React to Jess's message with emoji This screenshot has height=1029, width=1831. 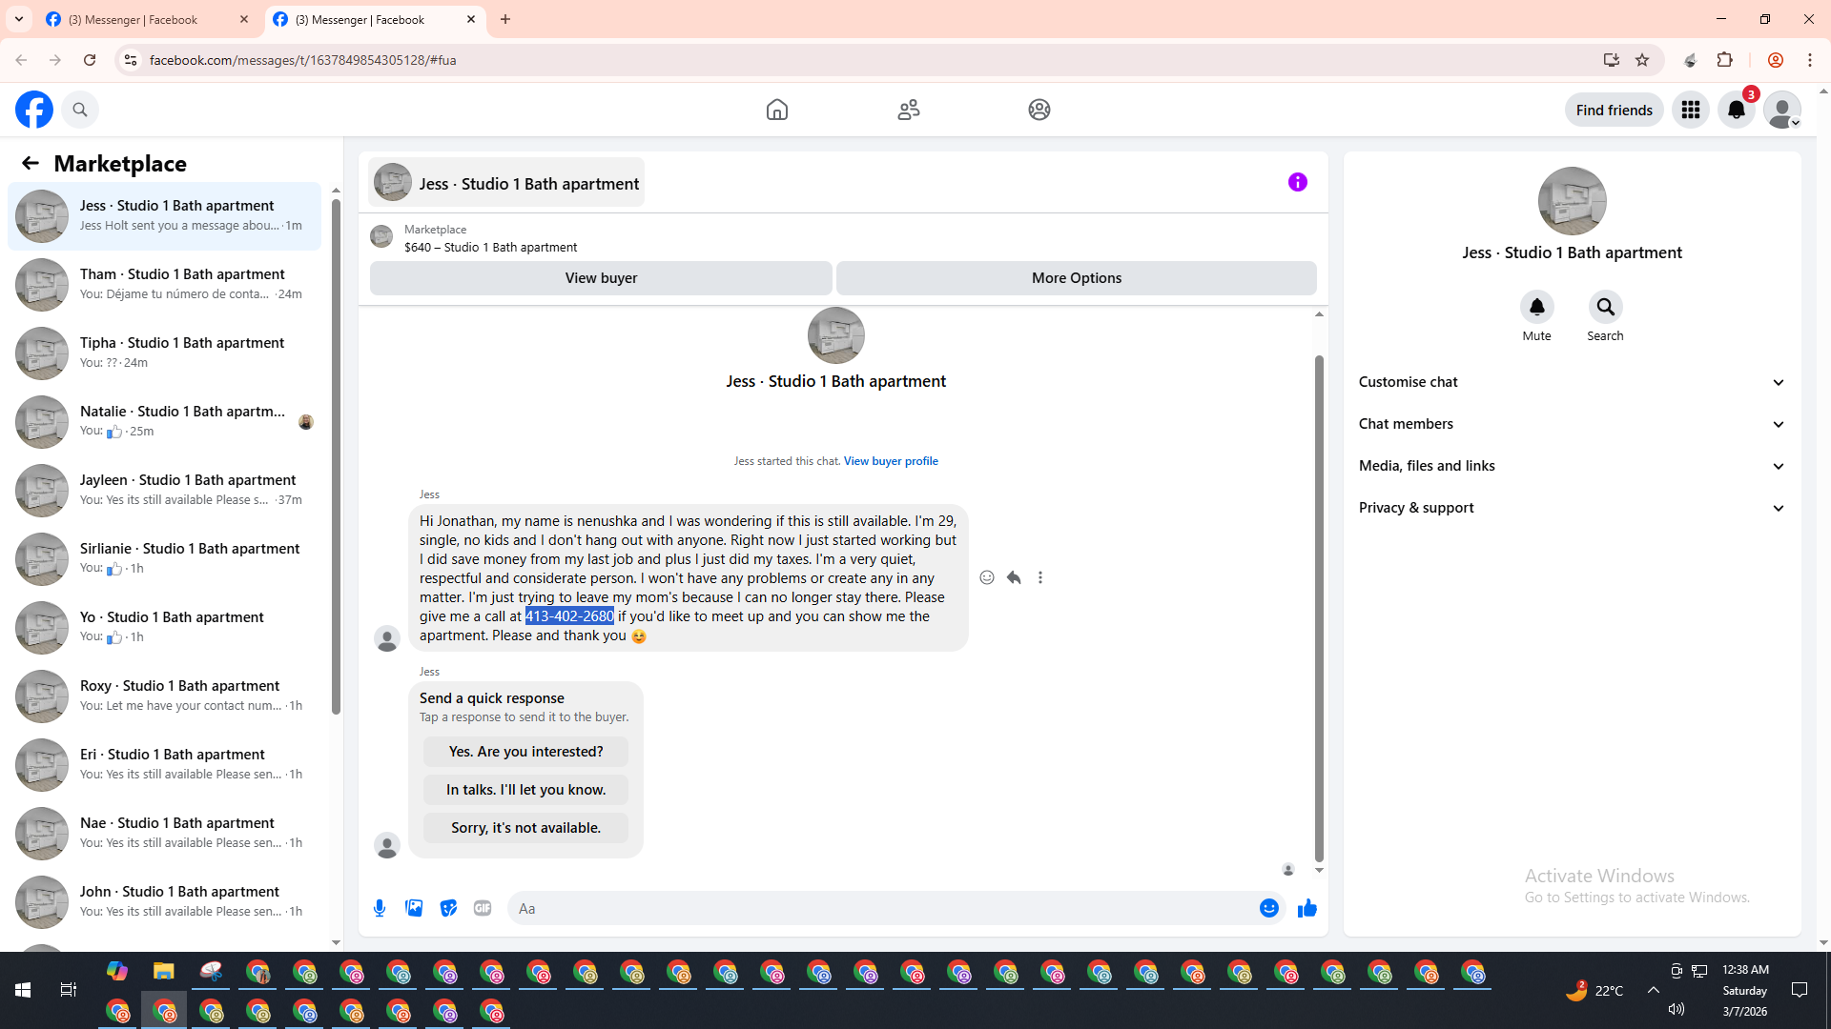[x=987, y=577]
